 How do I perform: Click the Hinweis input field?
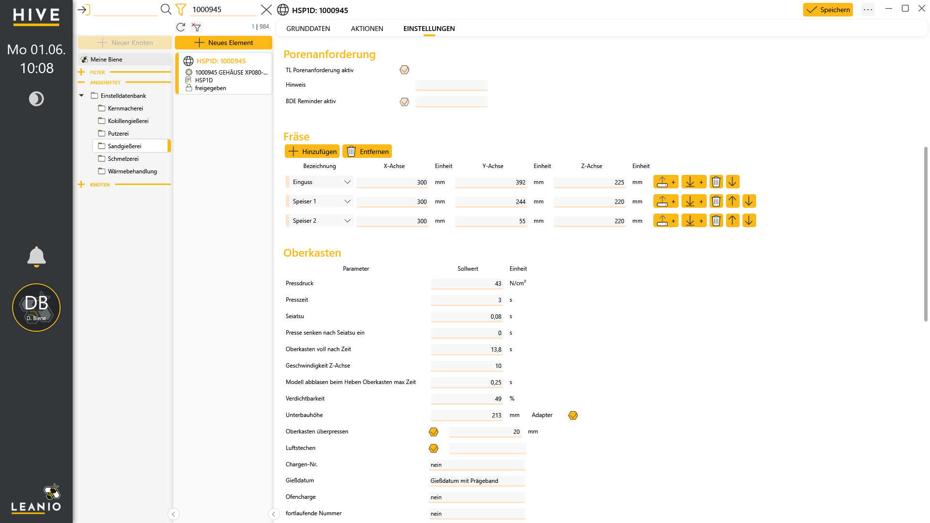click(451, 85)
